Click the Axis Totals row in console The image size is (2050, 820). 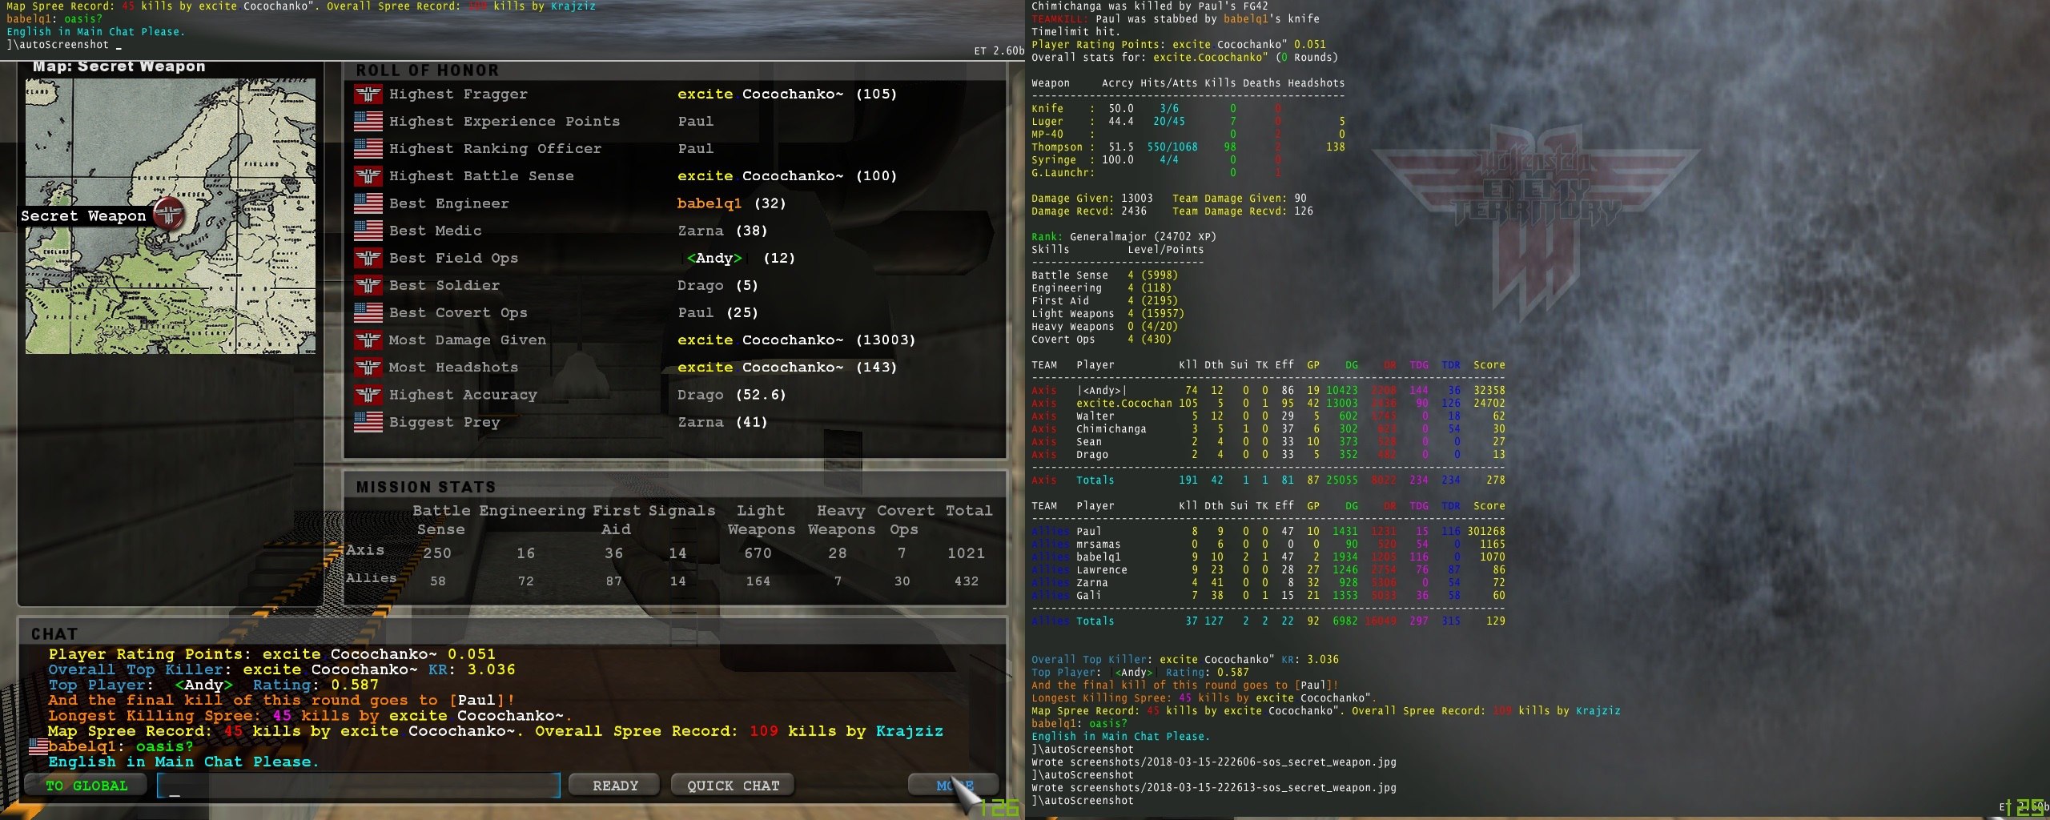click(1268, 480)
